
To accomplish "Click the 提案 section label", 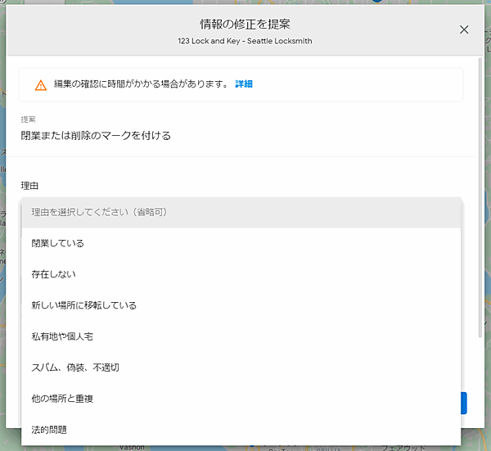I will tap(29, 120).
